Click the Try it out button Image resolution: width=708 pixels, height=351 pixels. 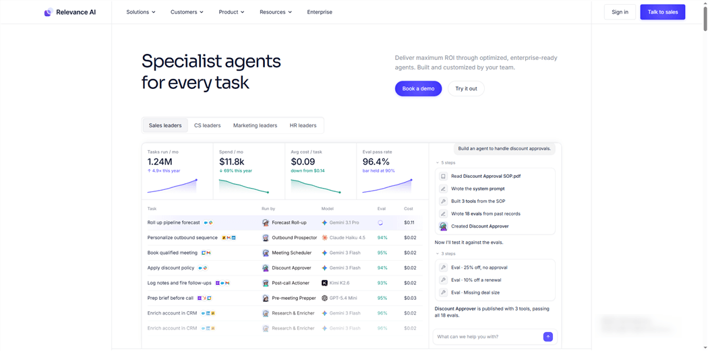pos(466,89)
